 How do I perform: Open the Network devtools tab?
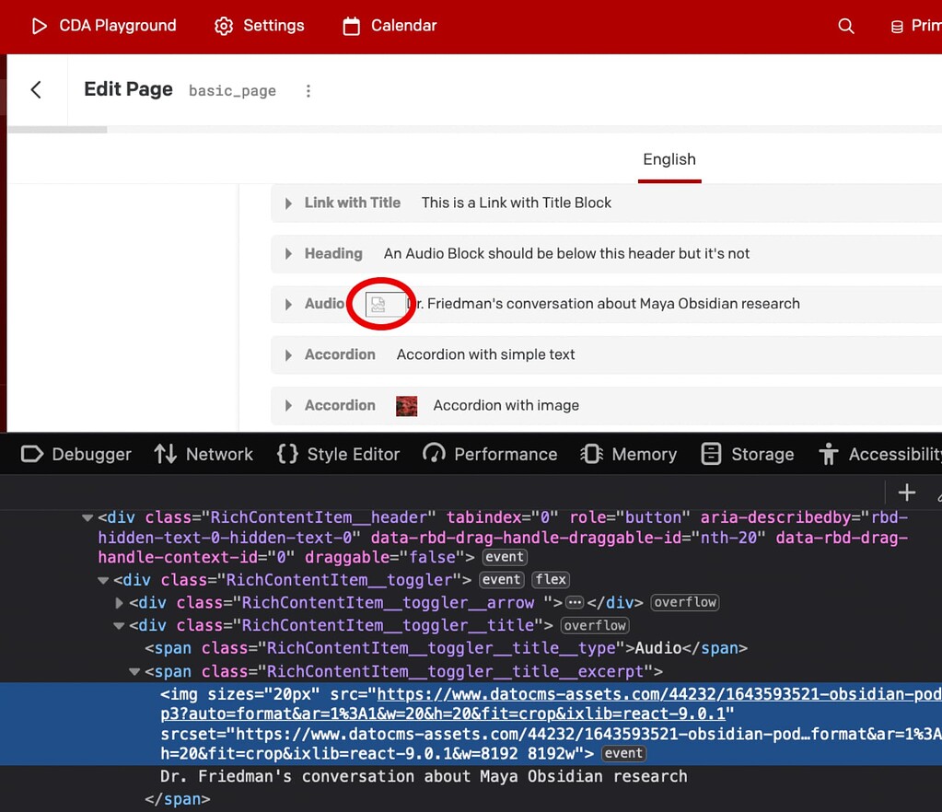(x=204, y=454)
